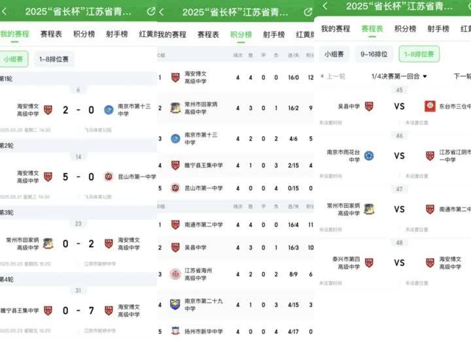Select the 1-8排位赛 filter in left panel

pos(54,59)
